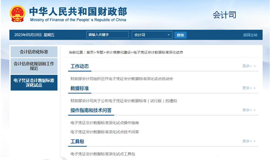Click the keyword search input field
This screenshot has height=160, width=271.
pos(107,35)
